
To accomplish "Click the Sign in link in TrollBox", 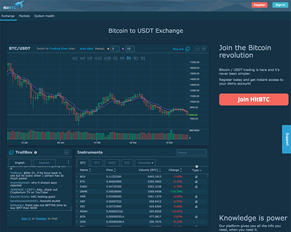I will click(26, 219).
